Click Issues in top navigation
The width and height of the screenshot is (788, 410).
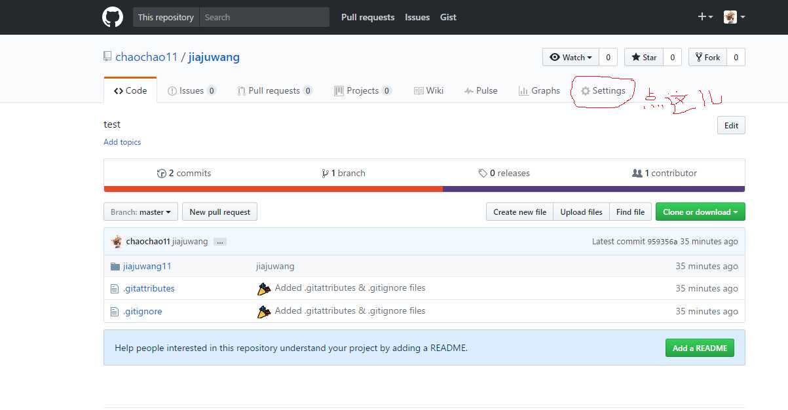(417, 17)
